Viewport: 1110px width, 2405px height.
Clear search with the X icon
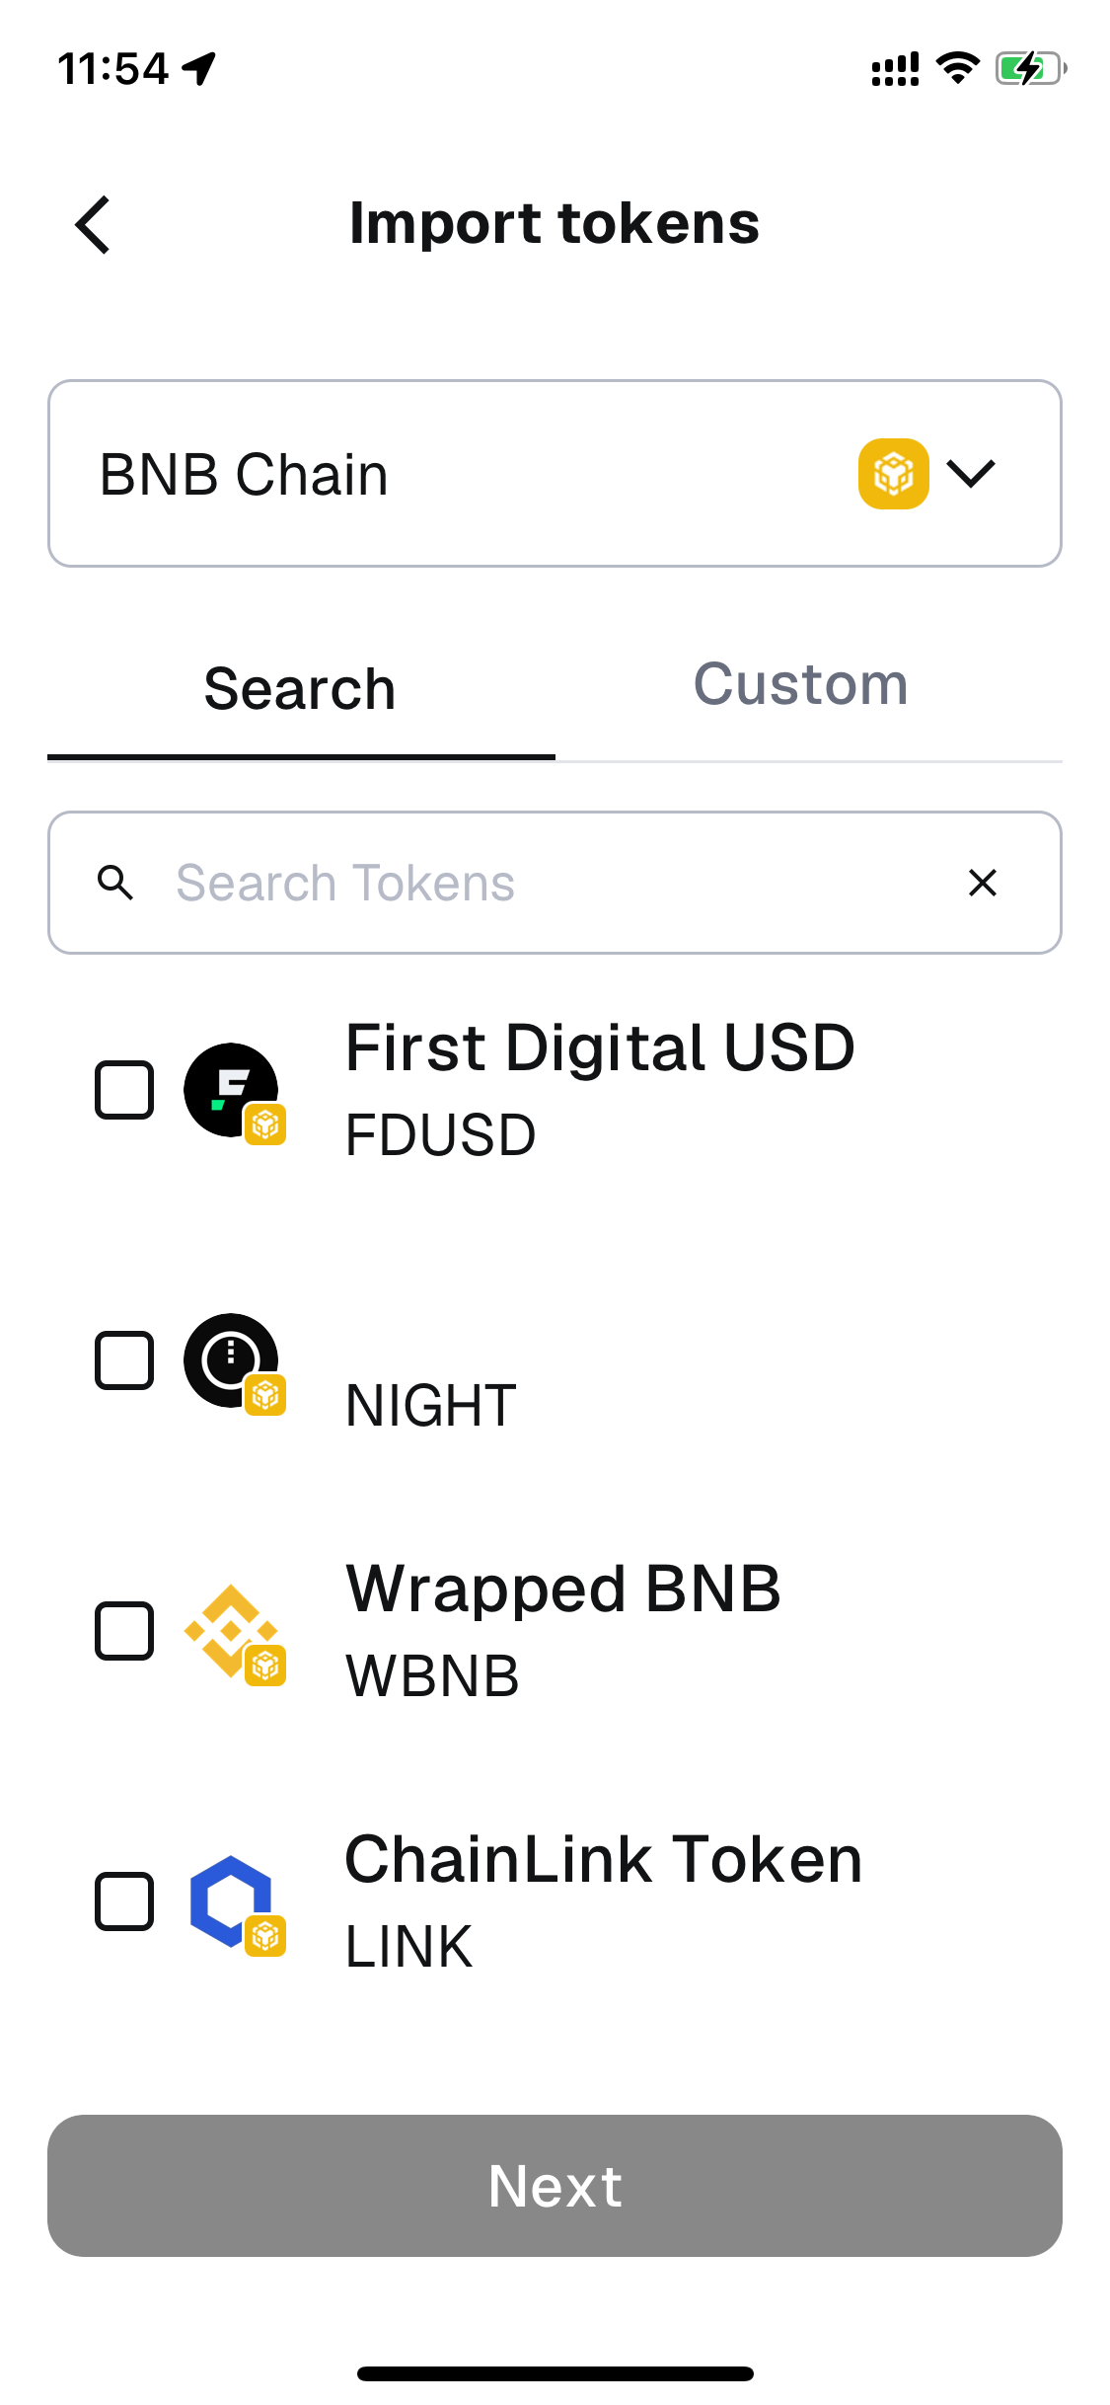click(x=983, y=883)
